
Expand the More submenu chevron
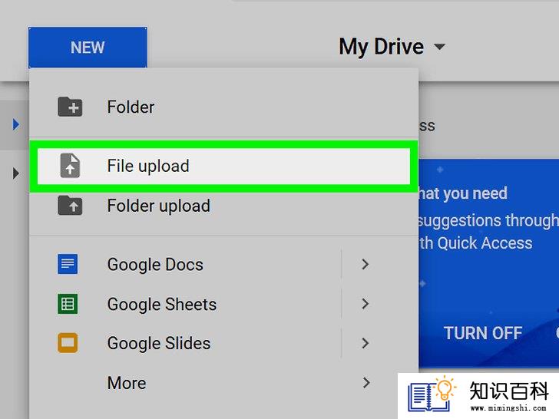point(365,383)
